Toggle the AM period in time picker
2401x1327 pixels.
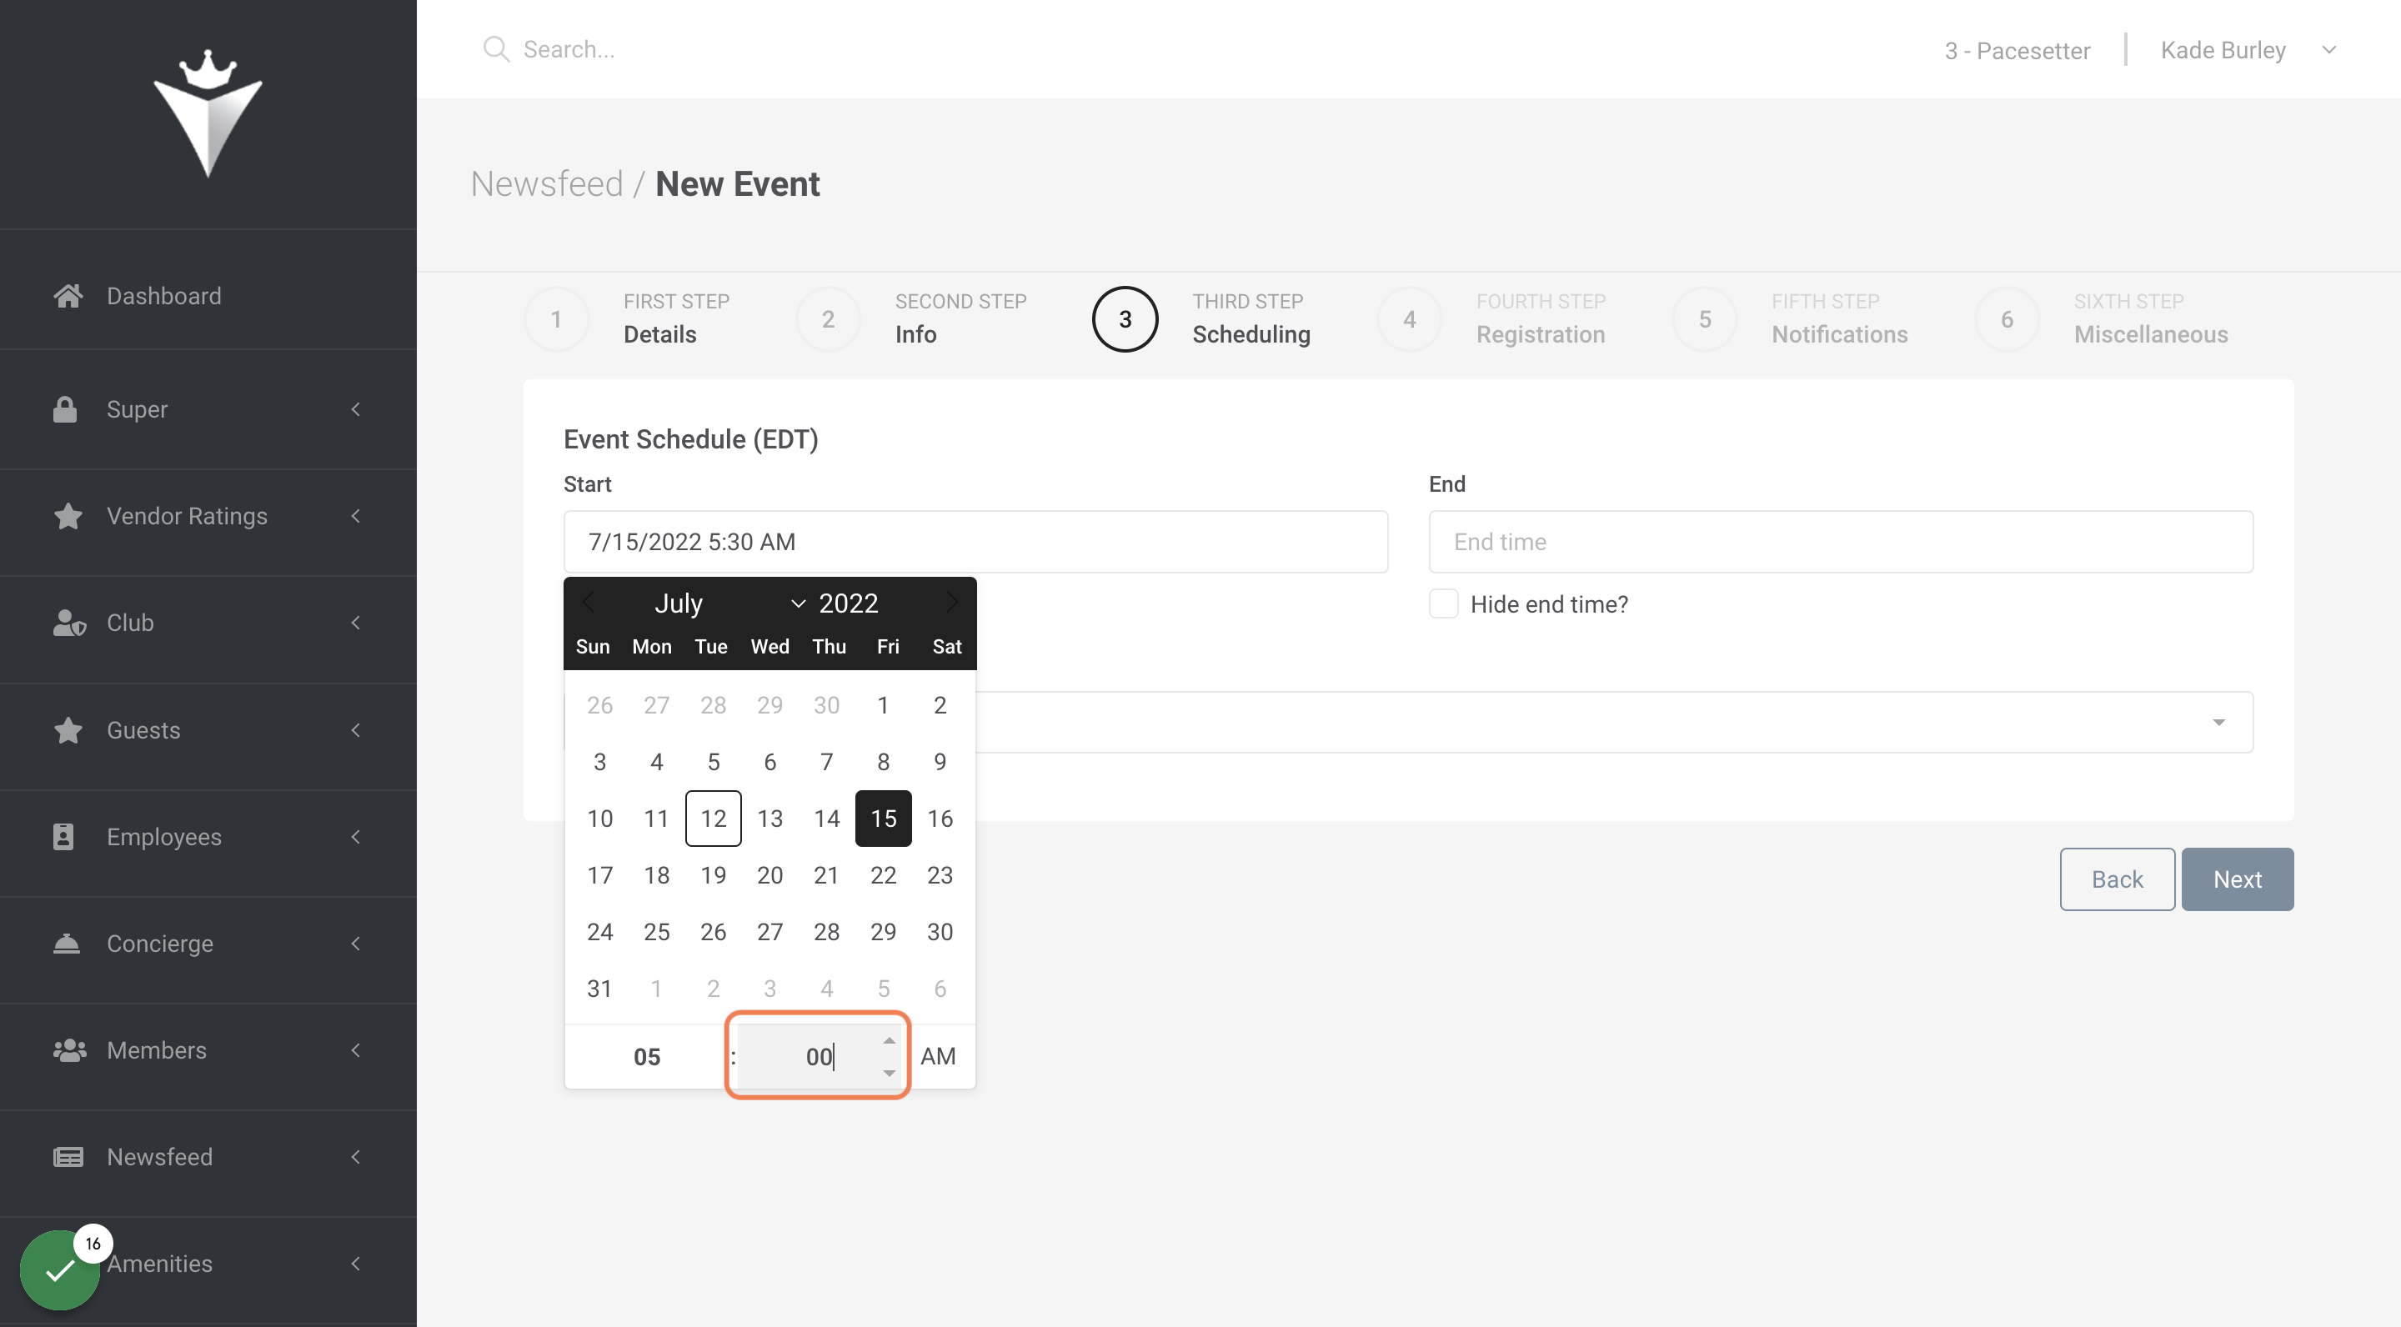[938, 1056]
